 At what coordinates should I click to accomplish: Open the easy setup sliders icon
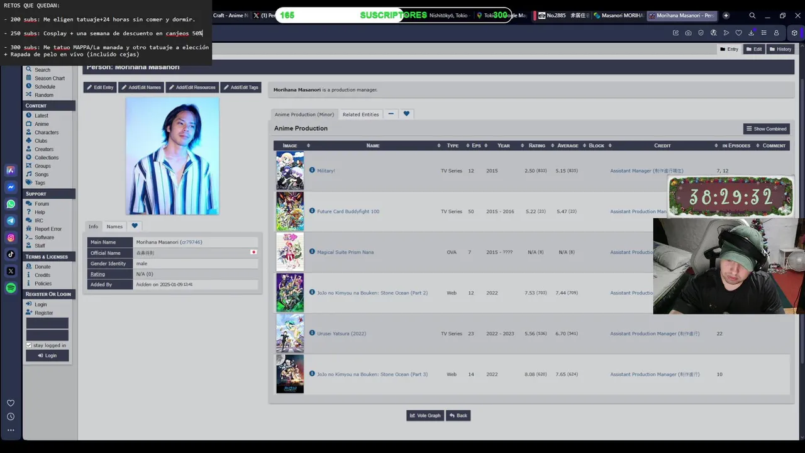pyautogui.click(x=763, y=33)
